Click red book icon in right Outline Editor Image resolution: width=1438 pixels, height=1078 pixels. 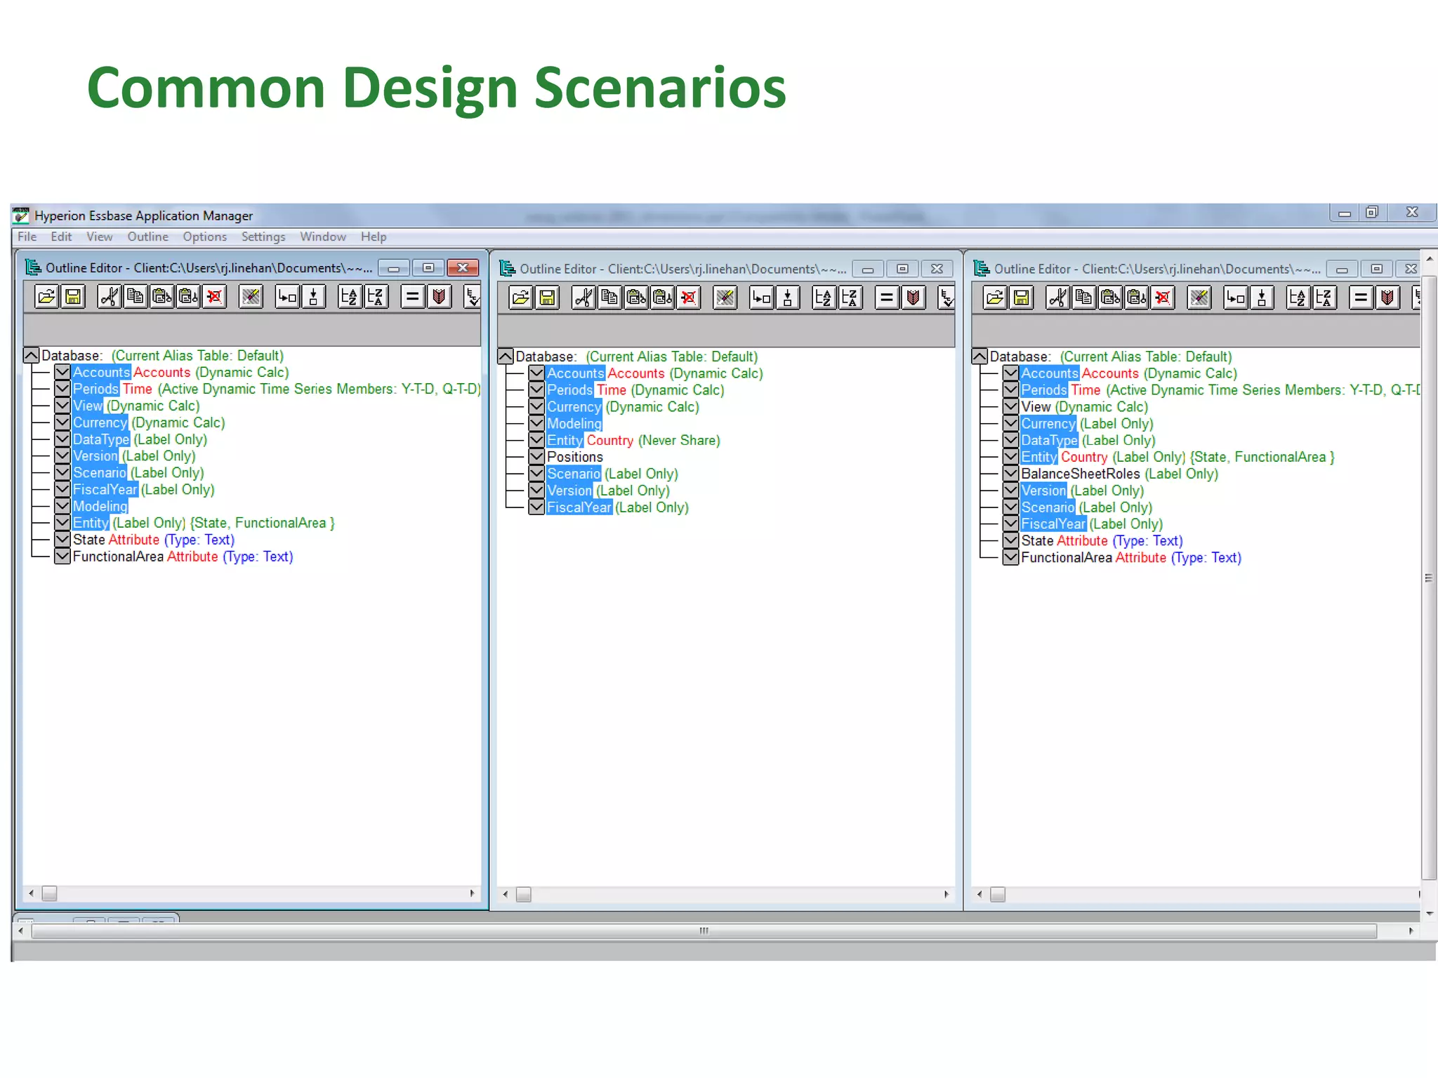click(1387, 298)
